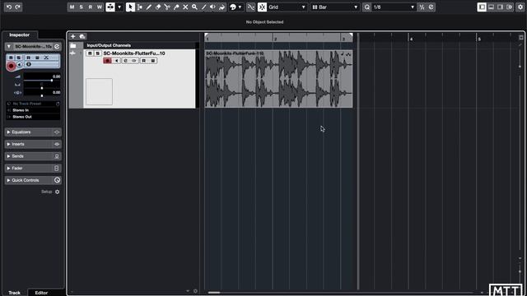Switch to the Track tab at bottom
The width and height of the screenshot is (527, 296).
tap(15, 293)
